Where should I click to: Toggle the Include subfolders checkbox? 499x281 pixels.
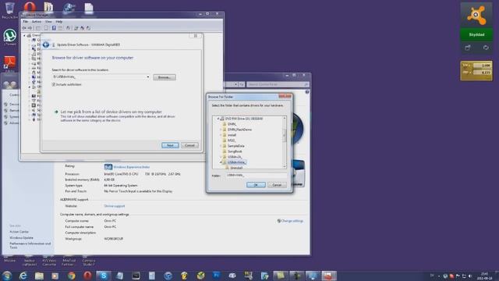(54, 84)
